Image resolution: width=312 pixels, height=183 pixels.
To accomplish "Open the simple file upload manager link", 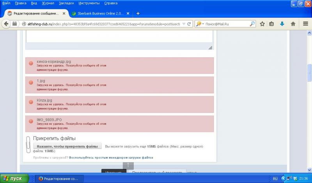I will 111,158.
